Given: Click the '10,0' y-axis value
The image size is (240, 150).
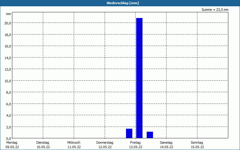Looking at the screenshot, I should coord(8,81).
